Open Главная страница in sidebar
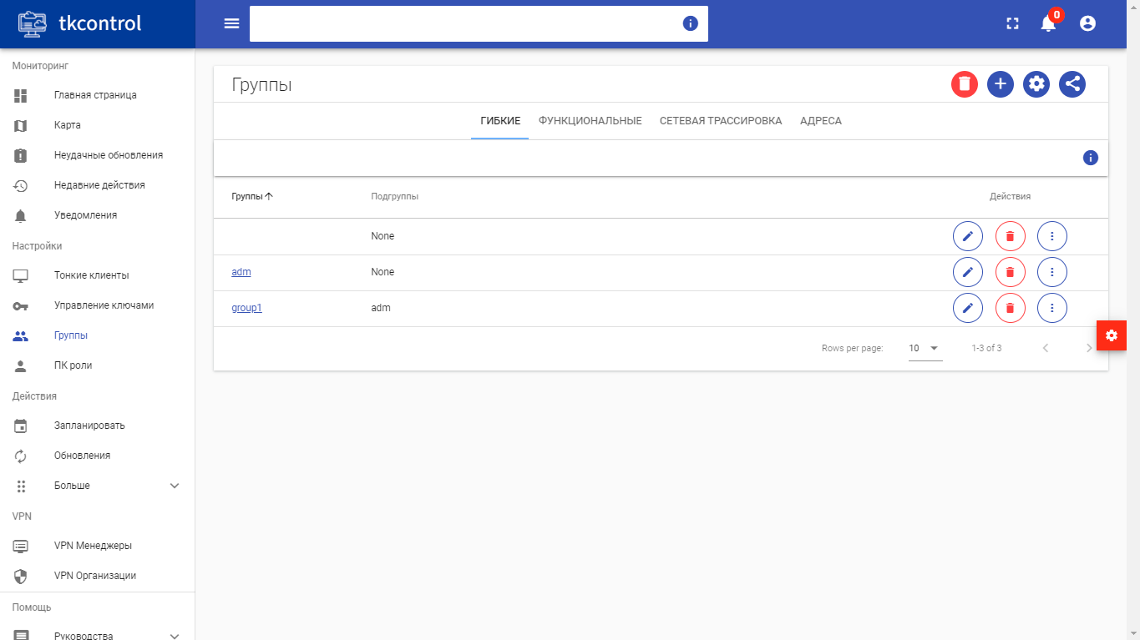 click(x=97, y=95)
